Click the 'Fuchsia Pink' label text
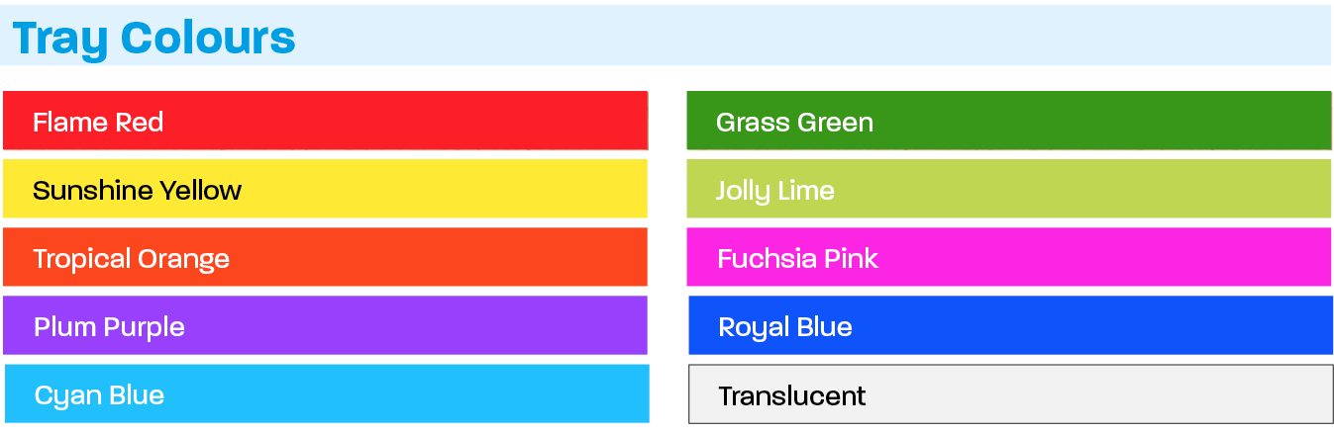 pyautogui.click(x=797, y=259)
